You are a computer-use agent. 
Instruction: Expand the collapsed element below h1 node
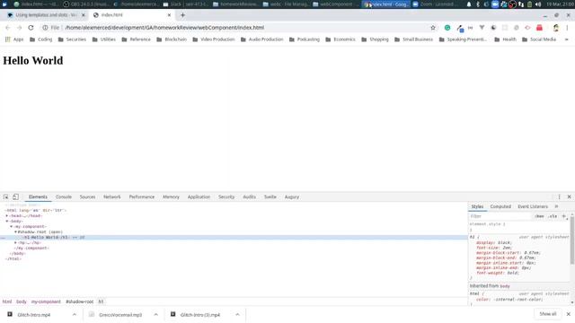pyautogui.click(x=15, y=243)
